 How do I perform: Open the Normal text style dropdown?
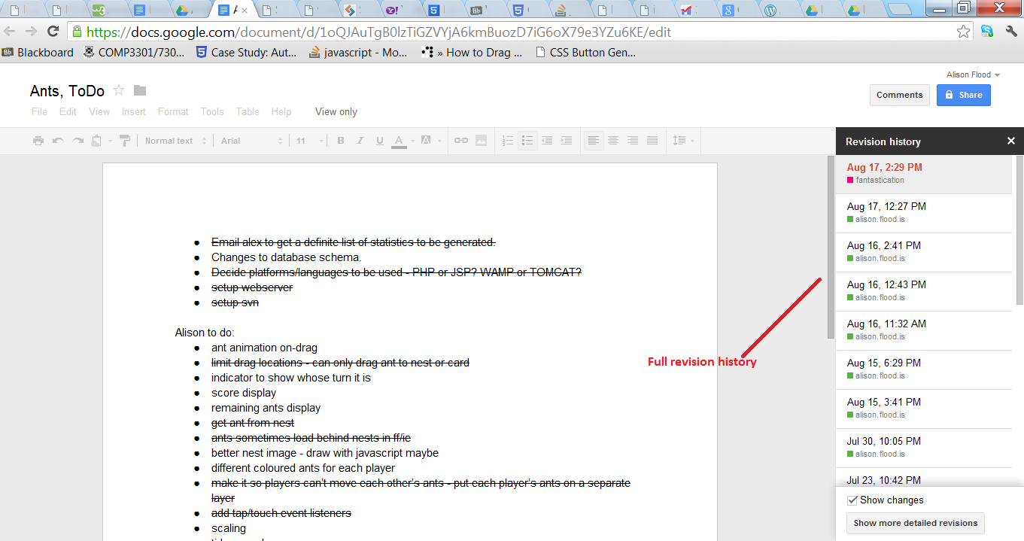point(175,141)
